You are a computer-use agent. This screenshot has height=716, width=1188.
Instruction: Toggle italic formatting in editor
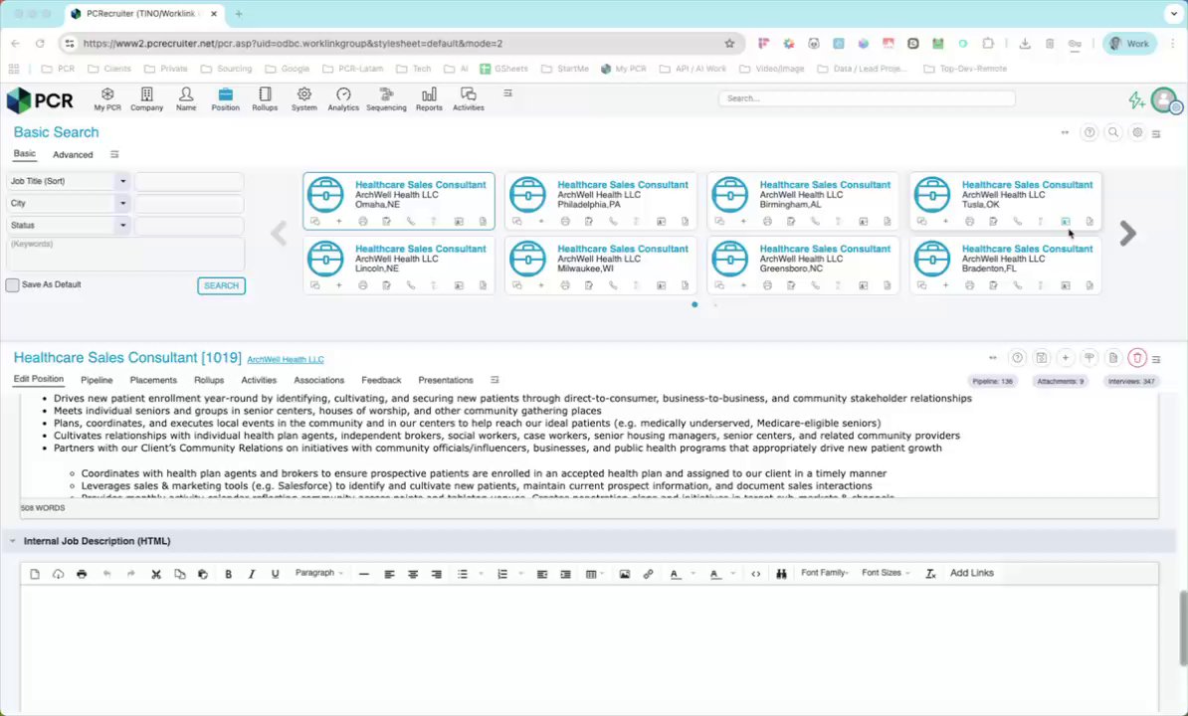click(x=252, y=575)
